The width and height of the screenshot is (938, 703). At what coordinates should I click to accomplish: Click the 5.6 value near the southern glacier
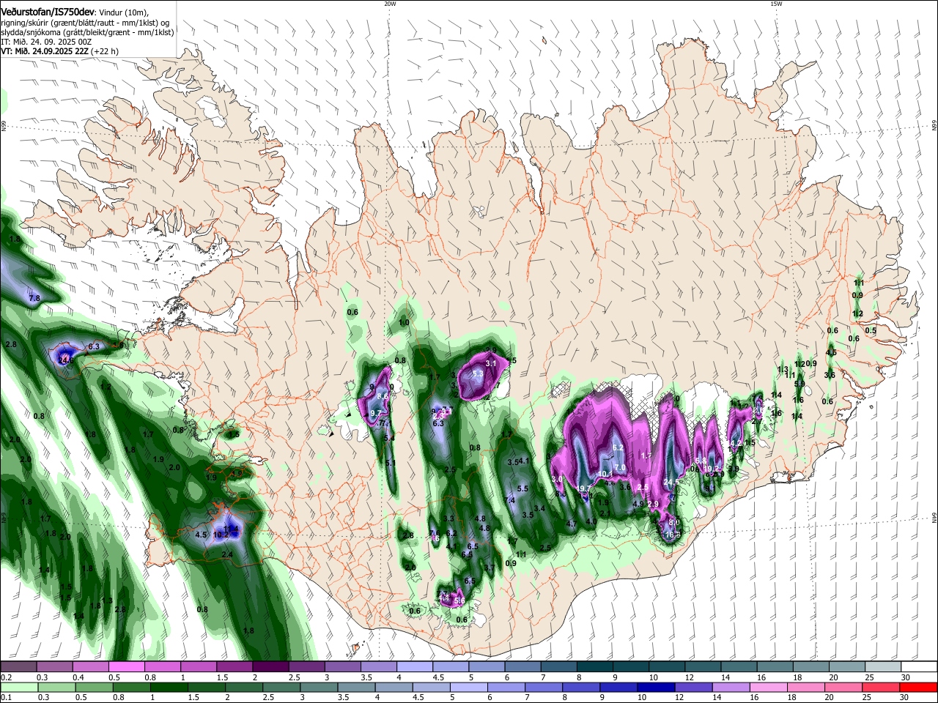point(459,600)
